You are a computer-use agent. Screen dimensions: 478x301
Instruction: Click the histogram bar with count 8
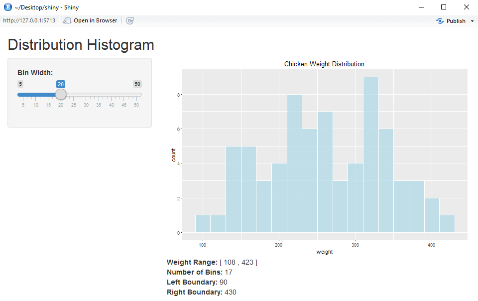294,163
